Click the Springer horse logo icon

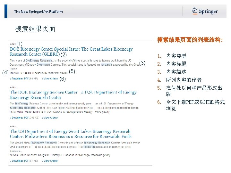point(194,11)
